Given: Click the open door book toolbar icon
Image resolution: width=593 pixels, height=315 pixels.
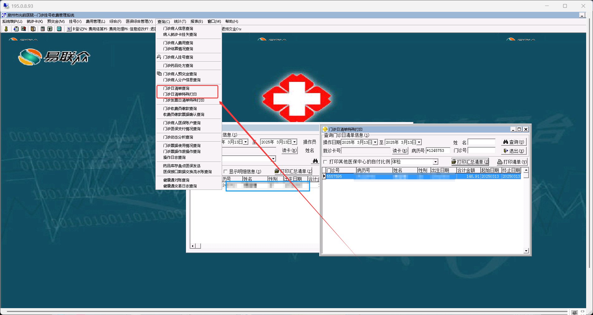Looking at the screenshot, I should point(33,29).
